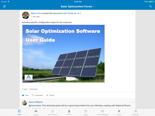Open the Settings gear icon
This screenshot has height=116, width=155.
(136, 112)
